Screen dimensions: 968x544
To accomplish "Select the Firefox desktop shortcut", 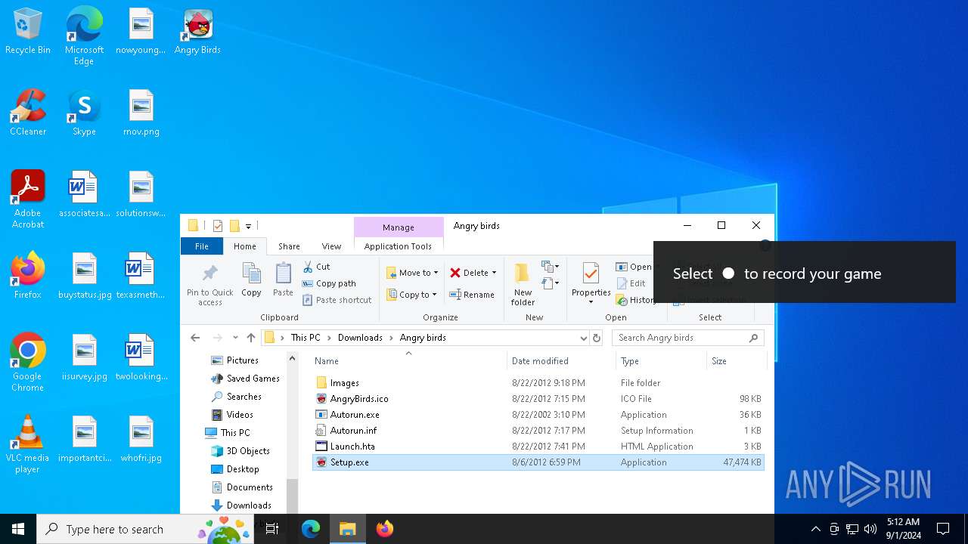I will [x=28, y=277].
